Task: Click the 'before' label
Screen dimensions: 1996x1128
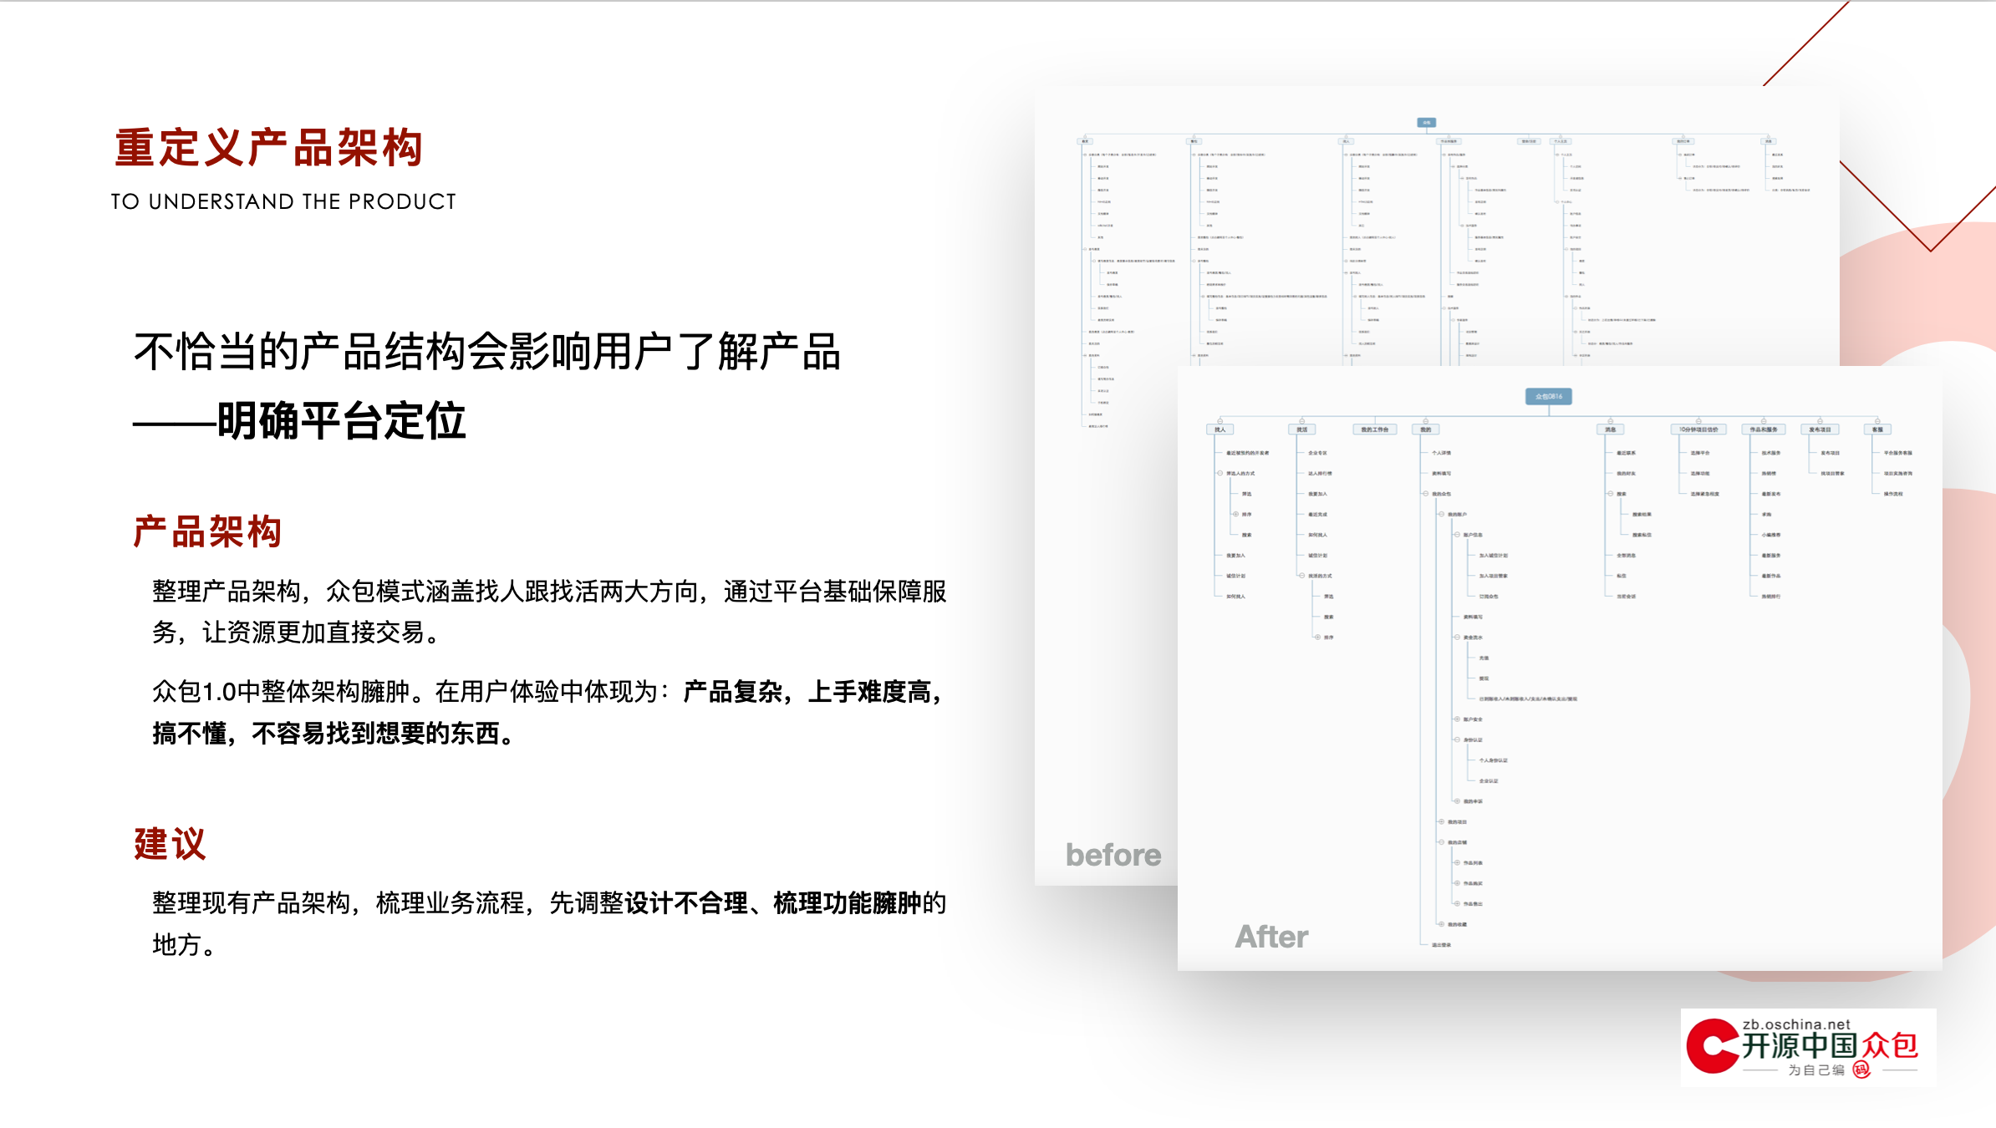Action: coord(1113,855)
